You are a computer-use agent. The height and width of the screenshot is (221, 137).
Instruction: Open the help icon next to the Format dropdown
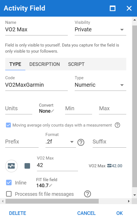click(81, 142)
